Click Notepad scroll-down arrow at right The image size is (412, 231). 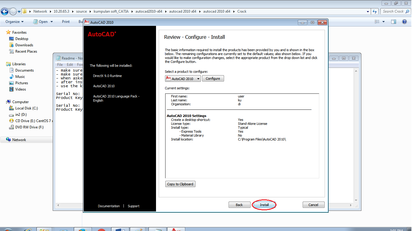(x=356, y=200)
